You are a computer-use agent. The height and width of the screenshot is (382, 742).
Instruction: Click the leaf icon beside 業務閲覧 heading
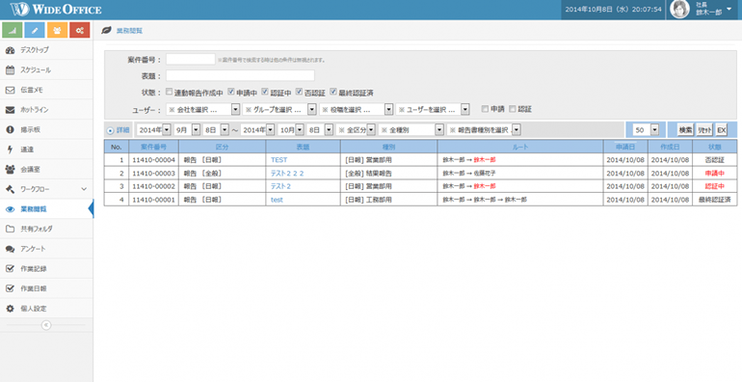click(x=107, y=30)
